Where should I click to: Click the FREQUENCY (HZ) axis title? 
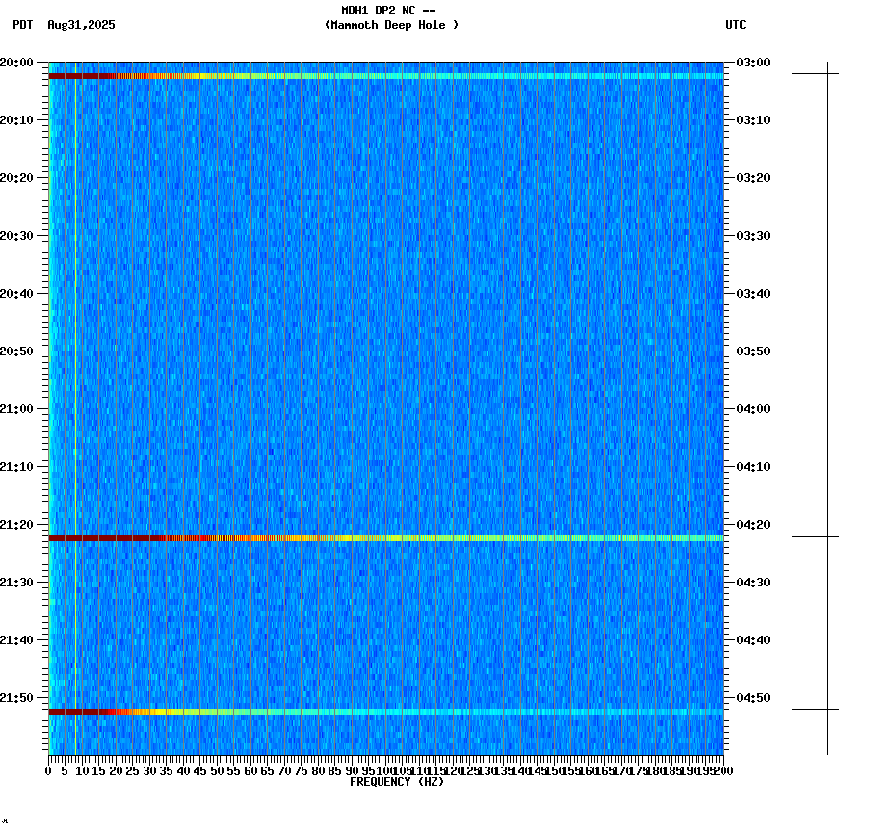(x=397, y=782)
